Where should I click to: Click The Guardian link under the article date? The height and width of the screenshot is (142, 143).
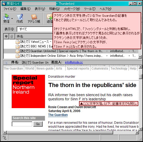point(58,115)
